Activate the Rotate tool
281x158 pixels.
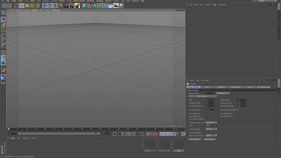click(x=32, y=6)
